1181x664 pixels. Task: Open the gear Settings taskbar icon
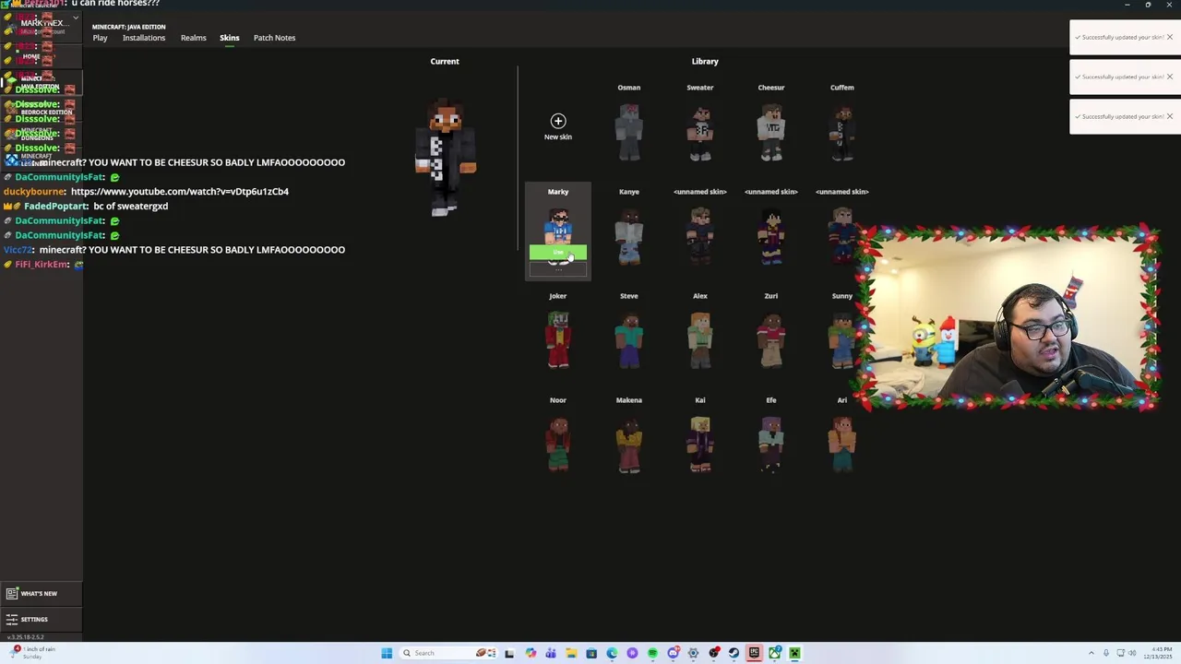pyautogui.click(x=693, y=653)
